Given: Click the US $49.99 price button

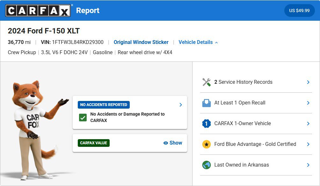Looking at the screenshot, I should pos(299,11).
